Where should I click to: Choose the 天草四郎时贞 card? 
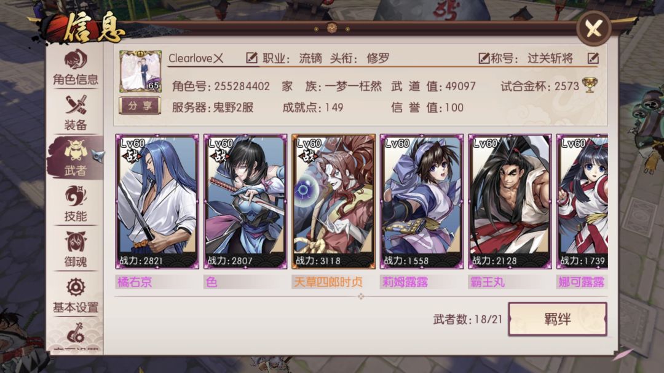point(333,201)
